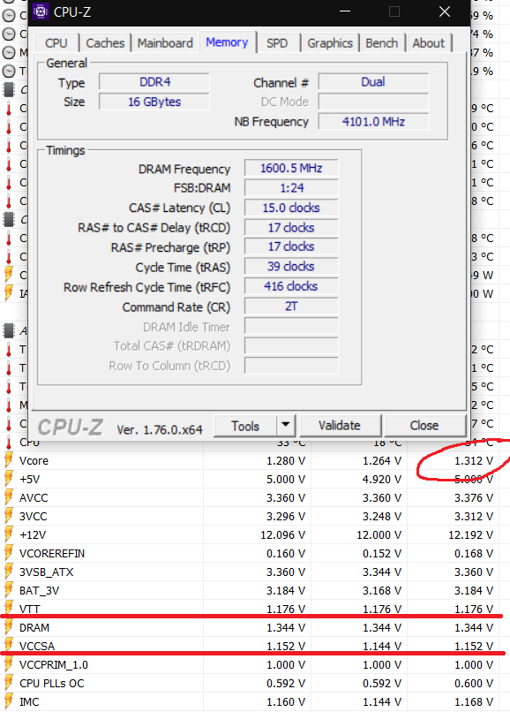Screen dimensions: 510x712
Task: Select the Memory tab
Action: coord(227,42)
